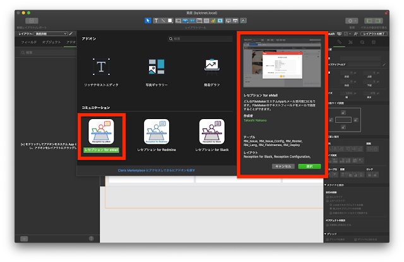
Task: Click the tooltip edit pencil icon
Action: click(x=384, y=64)
